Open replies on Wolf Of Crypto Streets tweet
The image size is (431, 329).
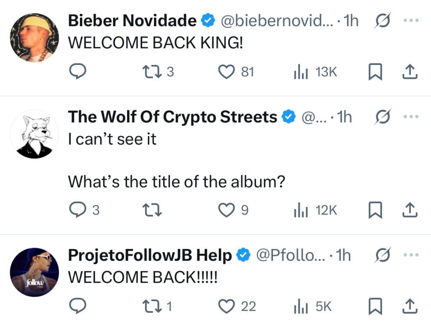point(84,210)
